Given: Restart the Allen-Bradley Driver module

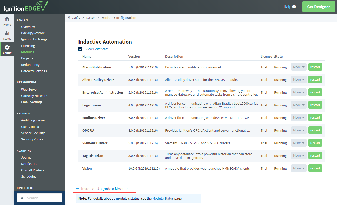Looking at the screenshot, I should click(x=315, y=80).
